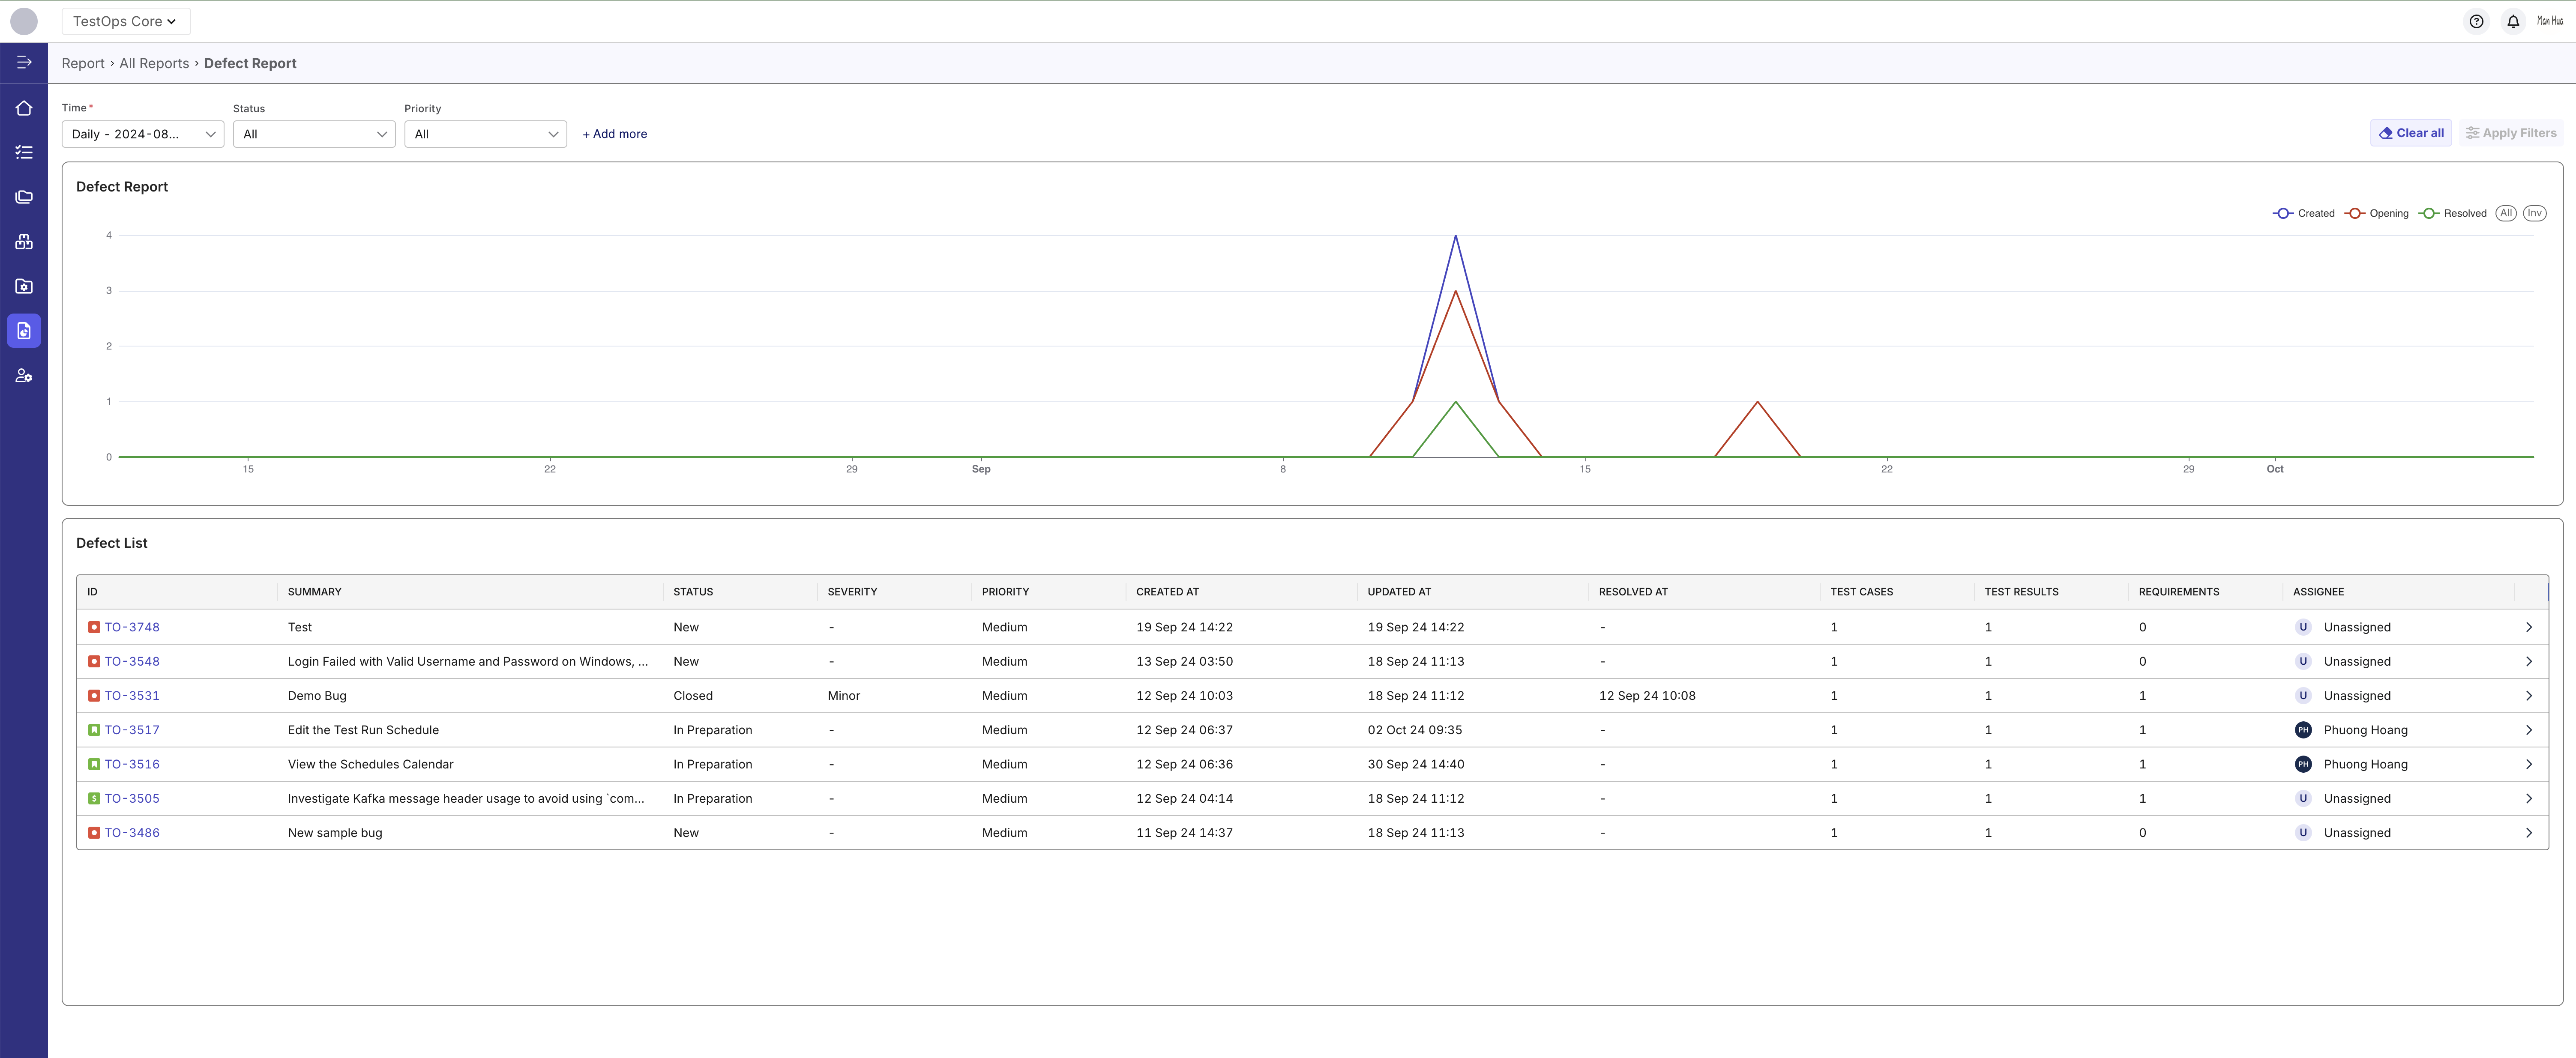Select All series legend button

[x=2506, y=213]
